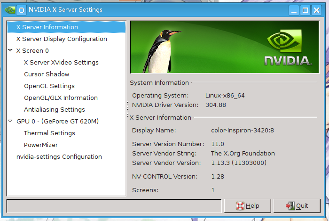329x221 pixels.
Task: Open OpenGL Settings page
Action: click(x=49, y=86)
